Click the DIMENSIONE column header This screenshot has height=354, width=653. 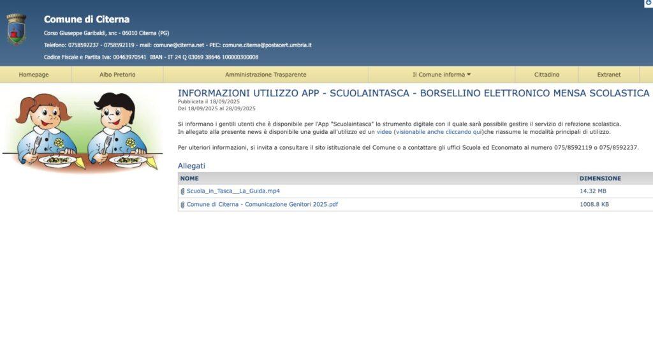click(600, 178)
